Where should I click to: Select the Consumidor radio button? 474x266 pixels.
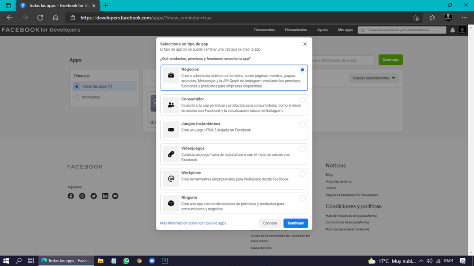click(302, 100)
